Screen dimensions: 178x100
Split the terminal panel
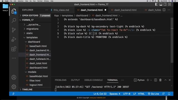155,80
